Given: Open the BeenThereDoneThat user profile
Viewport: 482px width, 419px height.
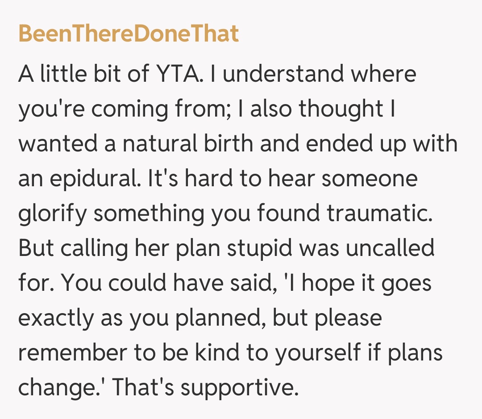Looking at the screenshot, I should [129, 34].
